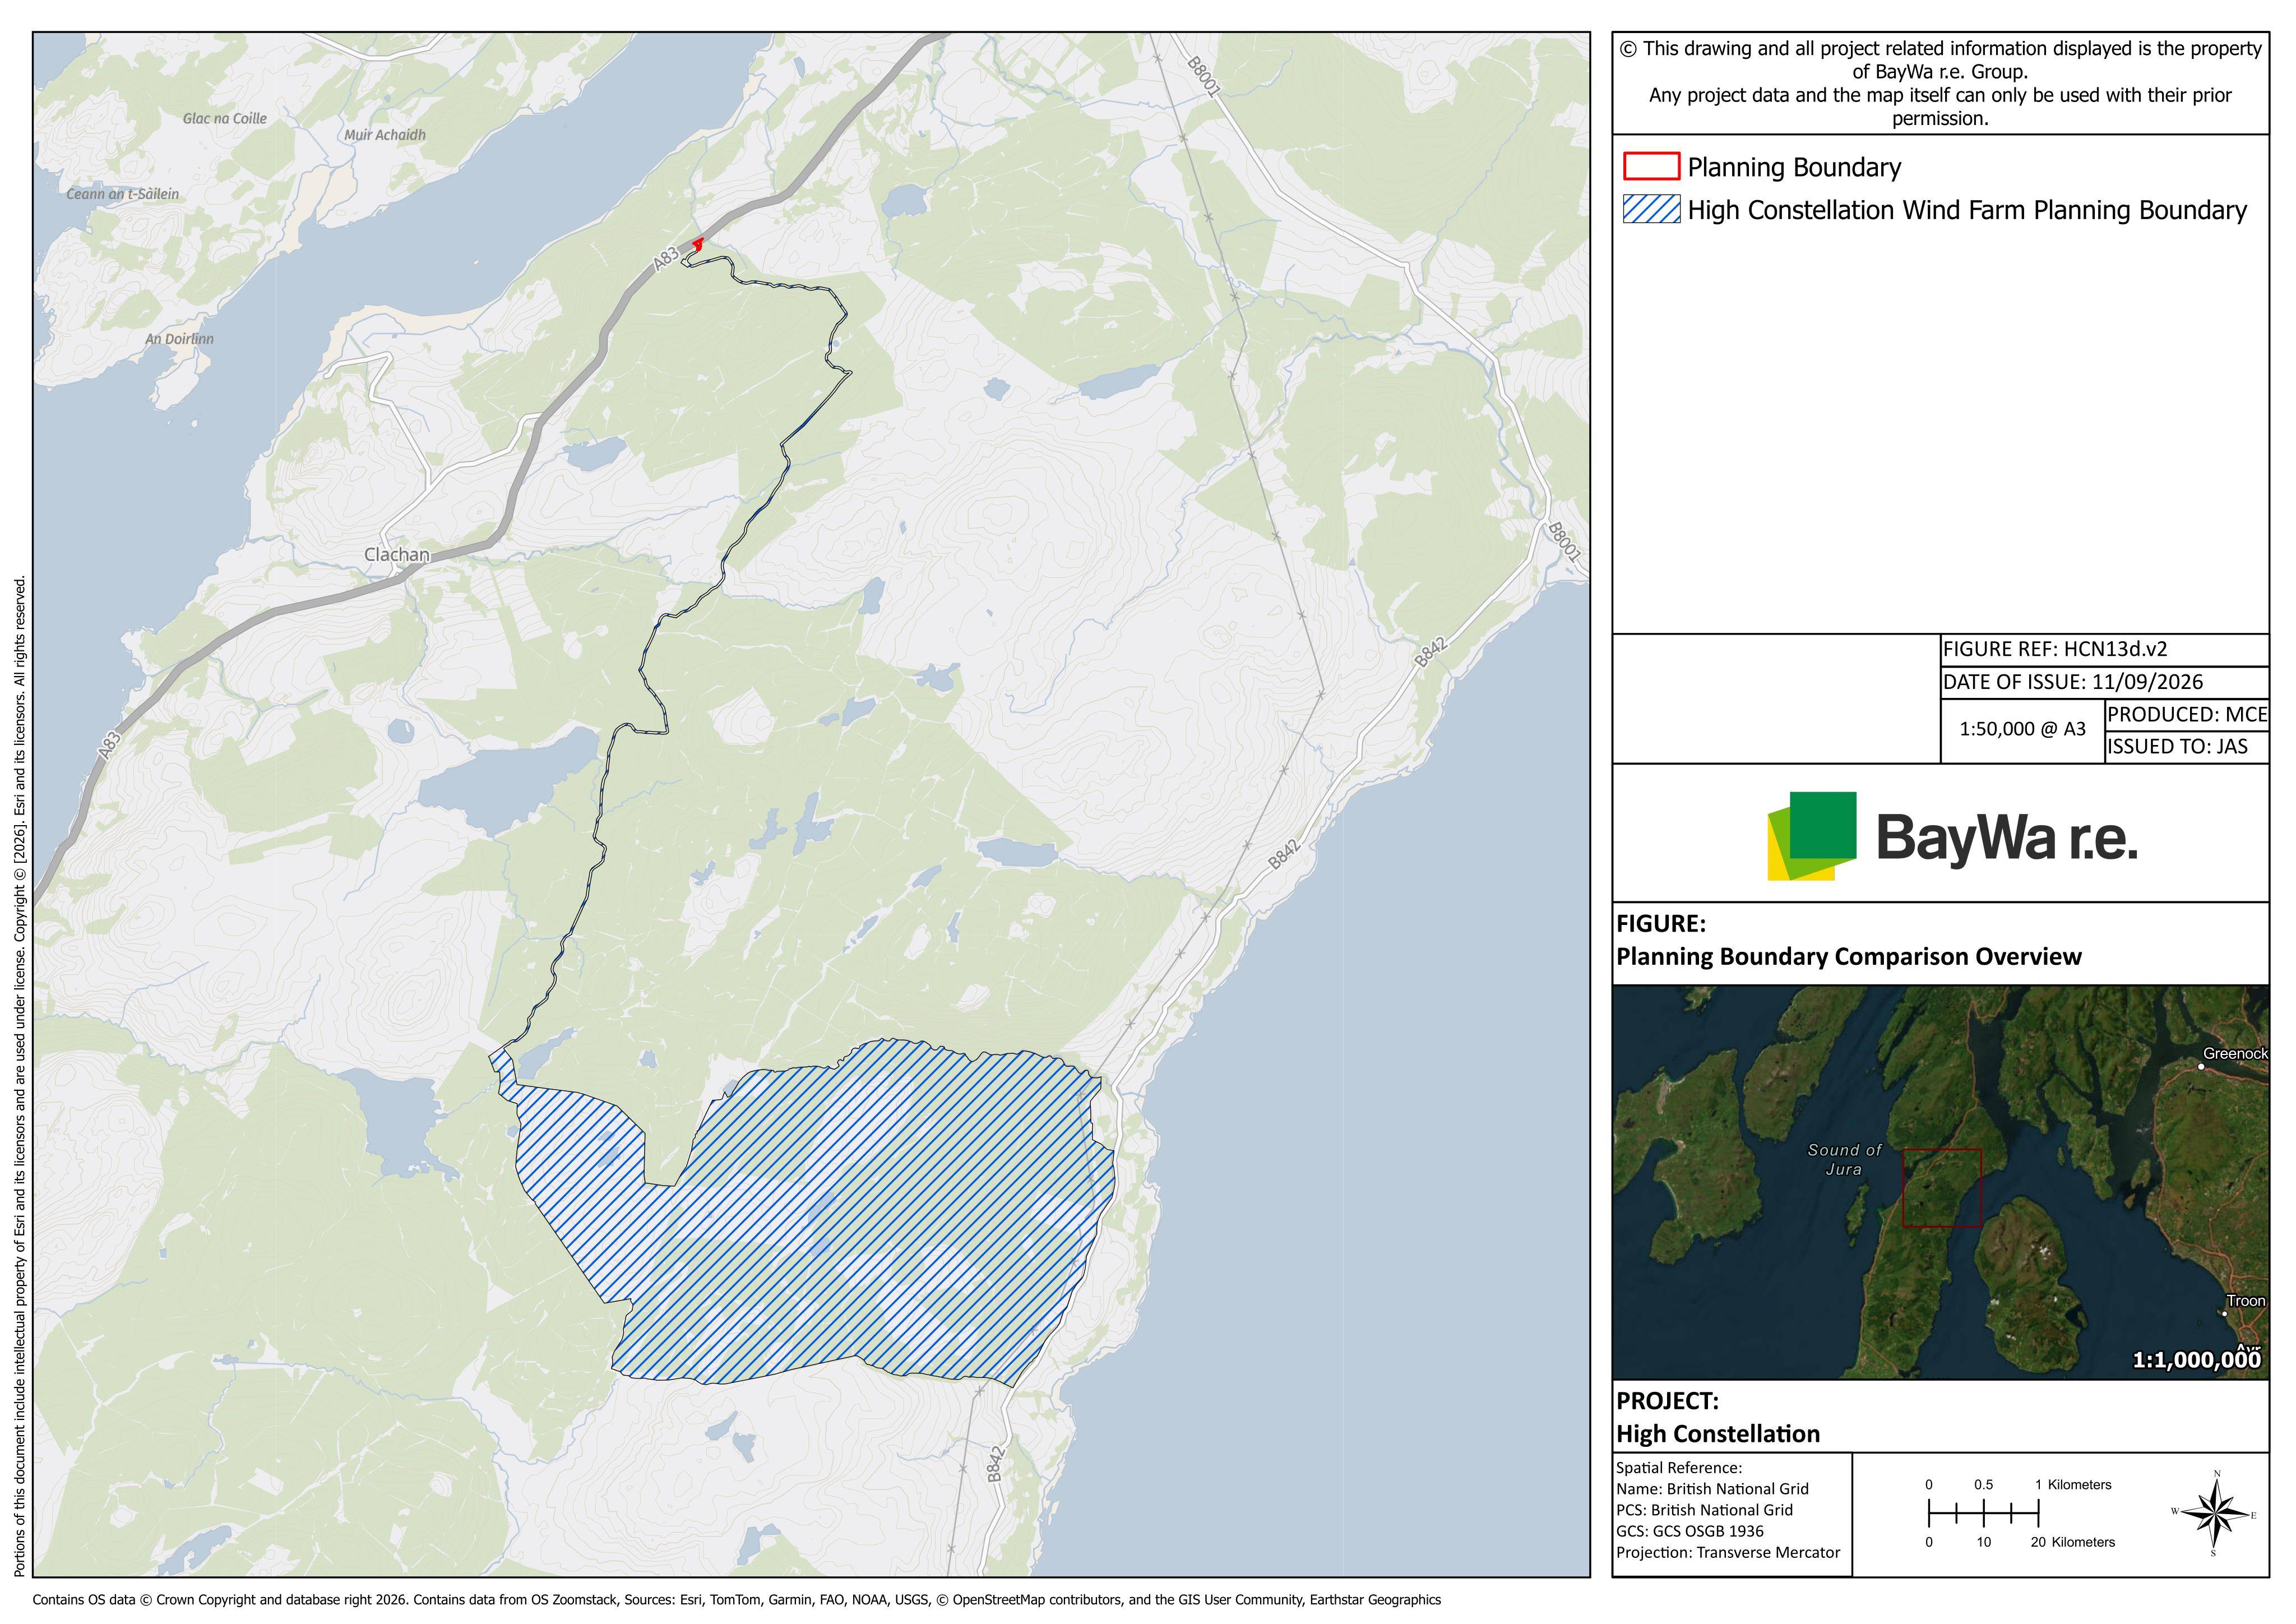
Task: Click the A83 road label beside the red marker
Action: click(x=665, y=258)
